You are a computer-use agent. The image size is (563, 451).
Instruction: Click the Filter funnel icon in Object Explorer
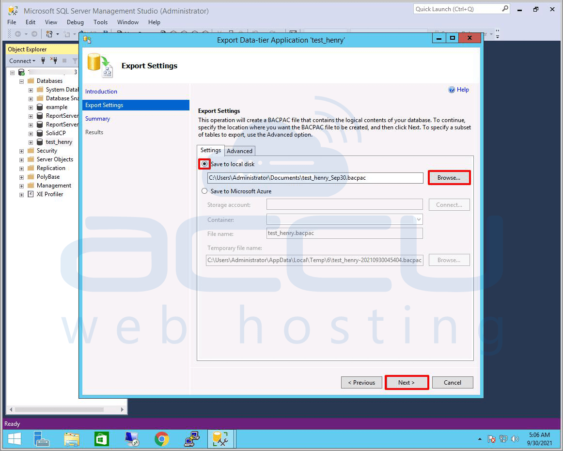click(x=75, y=61)
